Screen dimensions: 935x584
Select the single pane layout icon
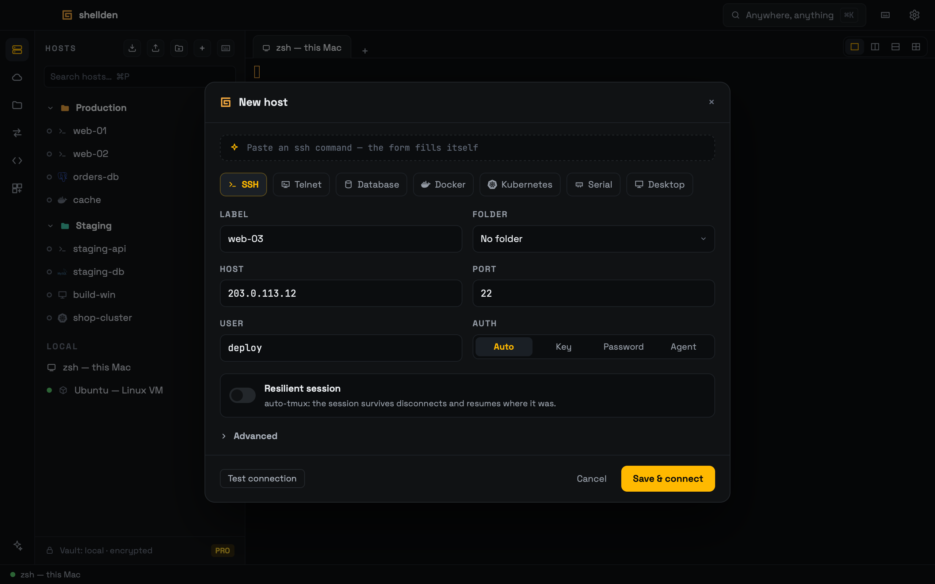pyautogui.click(x=855, y=47)
